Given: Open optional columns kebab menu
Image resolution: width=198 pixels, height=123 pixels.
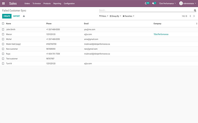Looking at the screenshot, I should (197, 23).
